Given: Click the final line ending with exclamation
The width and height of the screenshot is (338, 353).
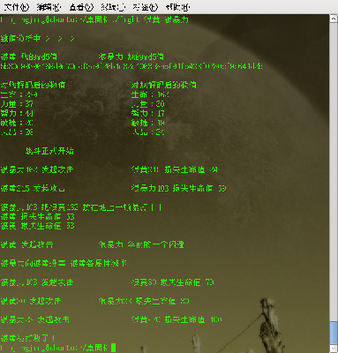Looking at the screenshot, I should [27, 338].
